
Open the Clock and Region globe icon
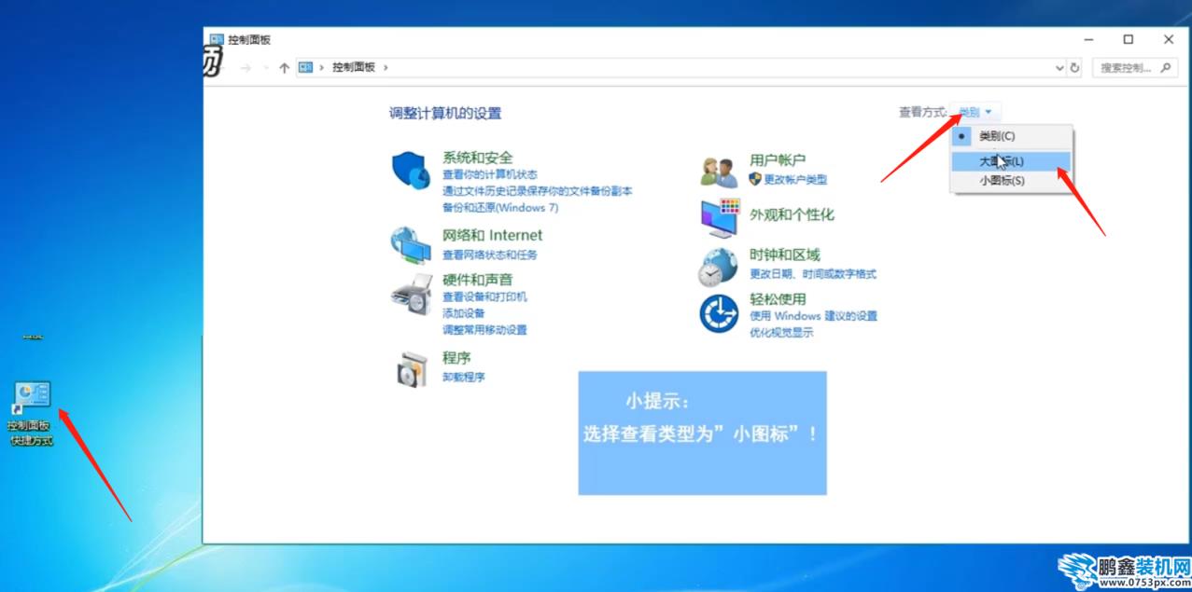click(718, 266)
